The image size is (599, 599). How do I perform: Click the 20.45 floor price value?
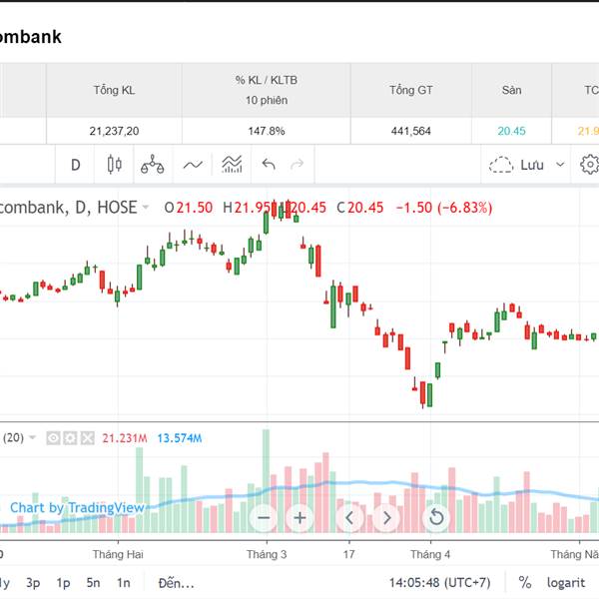pos(511,131)
